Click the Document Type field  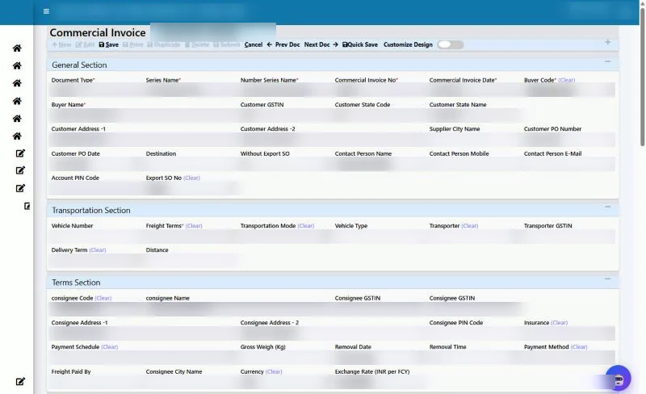(x=96, y=90)
